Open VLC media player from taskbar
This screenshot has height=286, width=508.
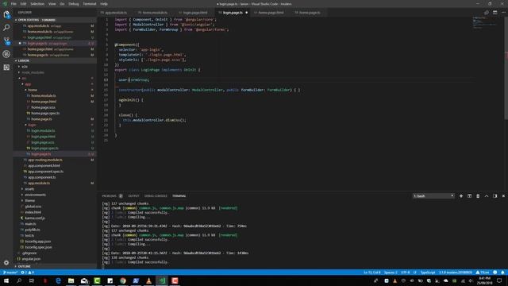pyautogui.click(x=148, y=280)
